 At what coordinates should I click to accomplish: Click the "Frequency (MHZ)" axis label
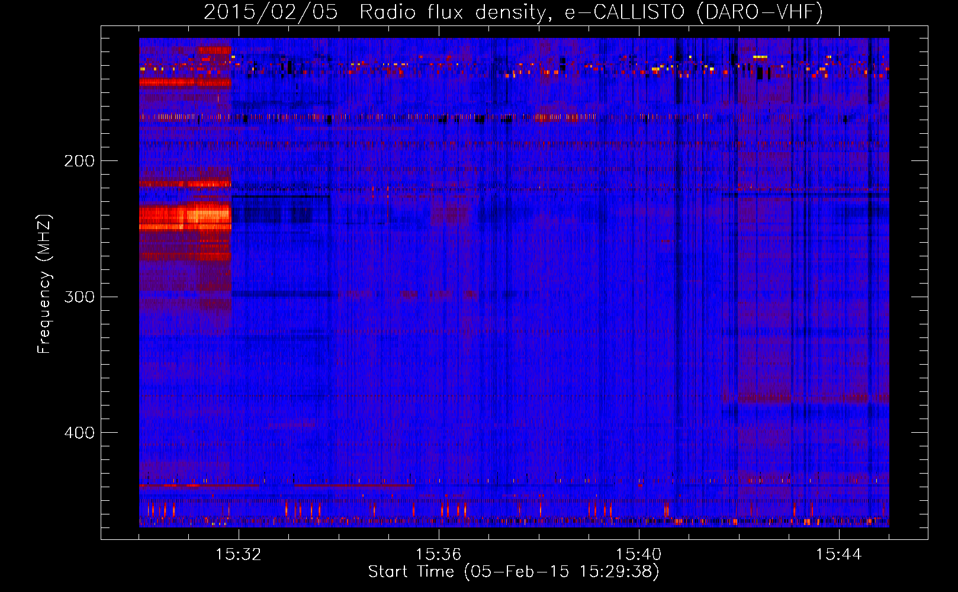[44, 284]
